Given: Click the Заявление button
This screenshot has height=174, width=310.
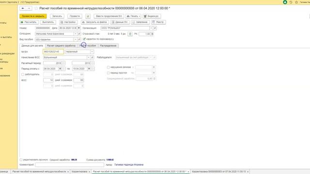Looking at the screenshot, I should tap(140, 22).
